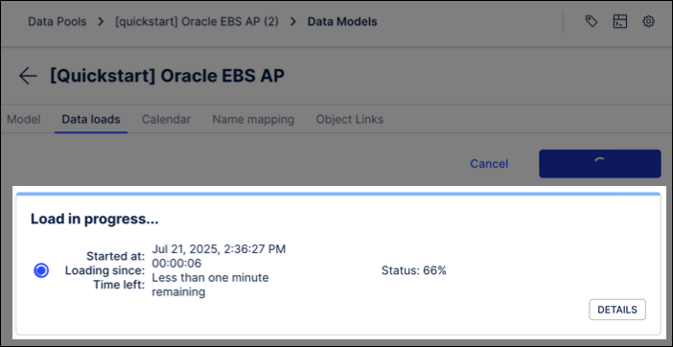Open the Name mapping tab
The image size is (673, 347).
tap(253, 119)
